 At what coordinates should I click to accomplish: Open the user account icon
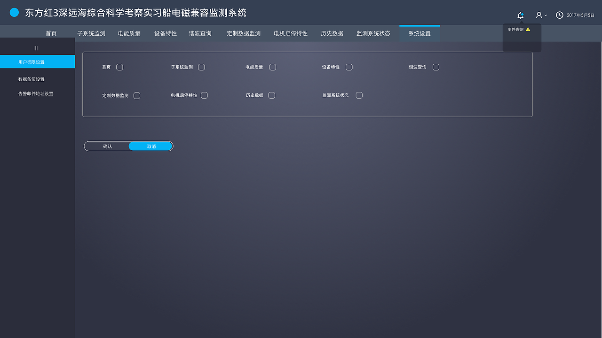point(539,15)
